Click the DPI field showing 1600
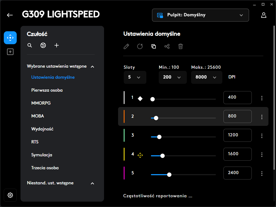 237,154
